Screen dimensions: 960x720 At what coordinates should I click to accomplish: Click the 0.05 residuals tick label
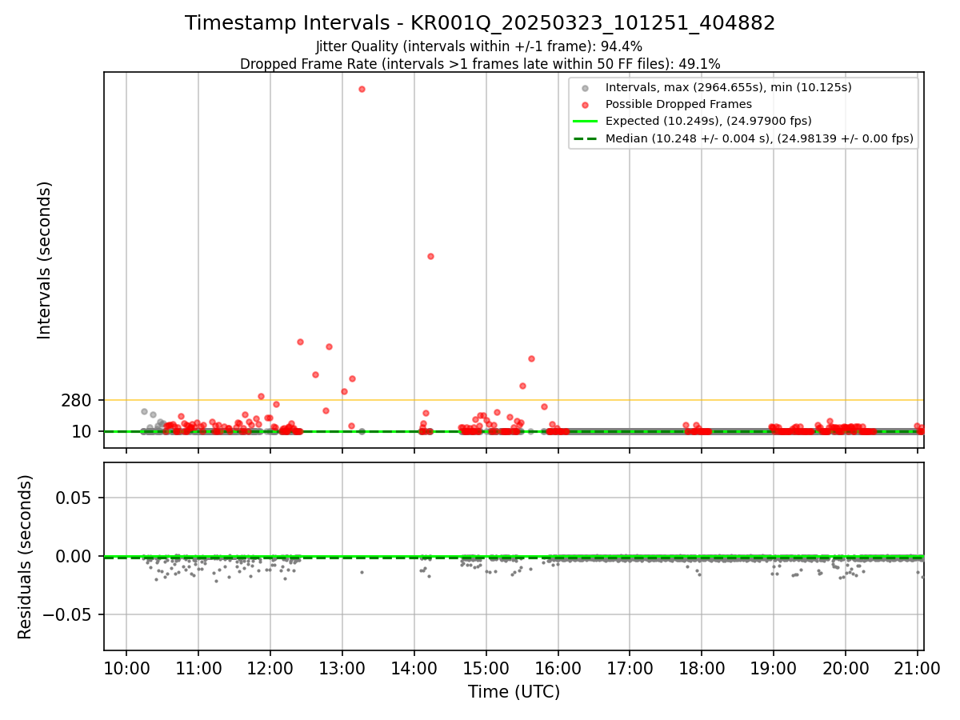click(74, 498)
